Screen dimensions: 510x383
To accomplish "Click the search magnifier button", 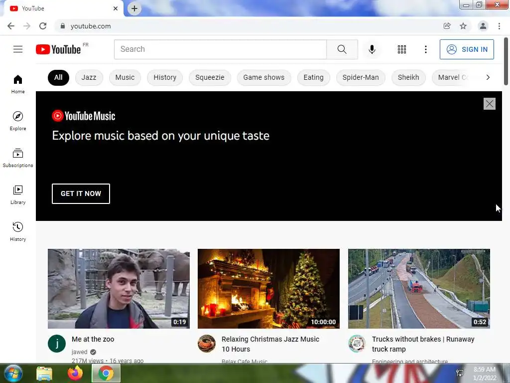I will coord(342,49).
